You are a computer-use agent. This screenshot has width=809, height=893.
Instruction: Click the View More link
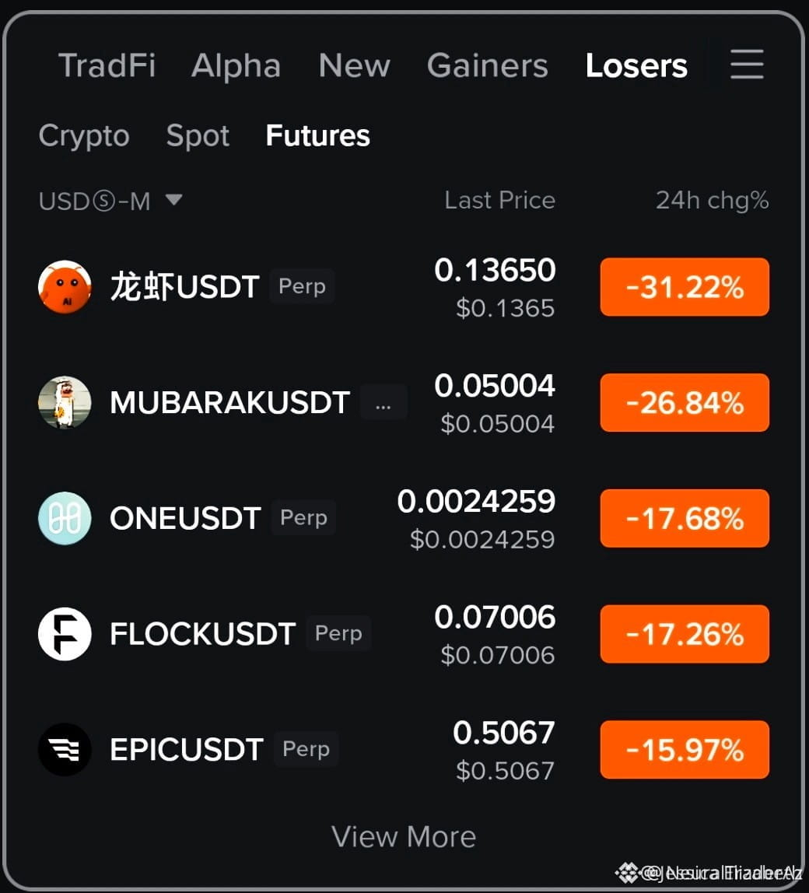(404, 837)
